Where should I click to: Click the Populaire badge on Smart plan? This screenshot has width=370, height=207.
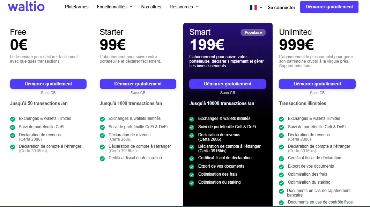coord(253,32)
